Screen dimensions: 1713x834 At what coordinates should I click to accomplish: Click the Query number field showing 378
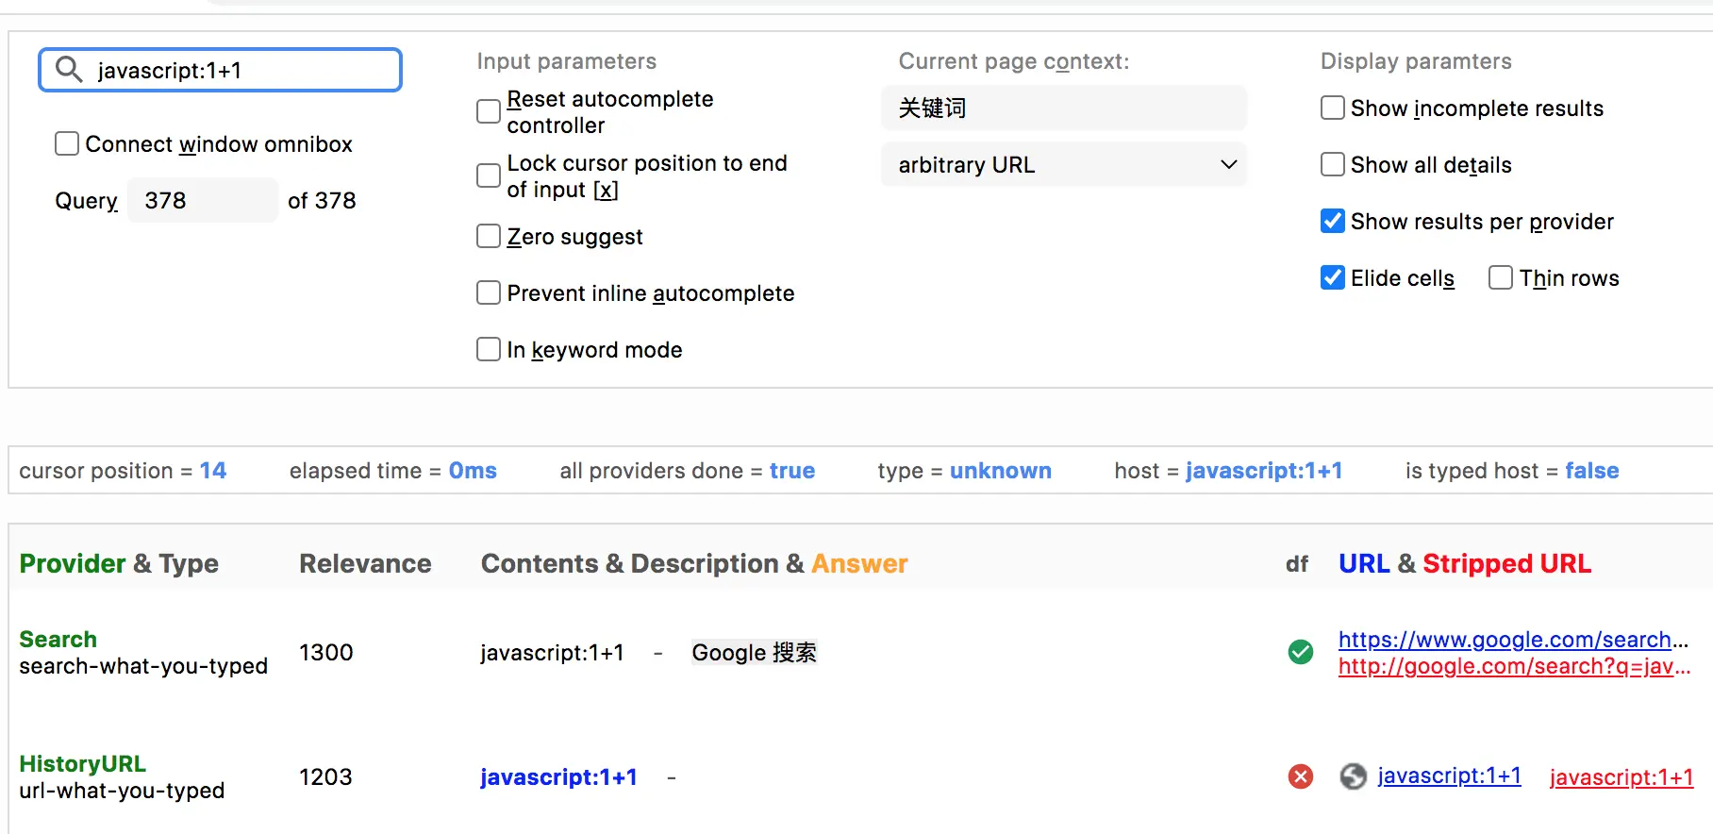[202, 200]
